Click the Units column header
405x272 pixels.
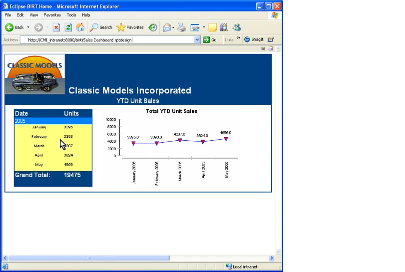coord(71,114)
